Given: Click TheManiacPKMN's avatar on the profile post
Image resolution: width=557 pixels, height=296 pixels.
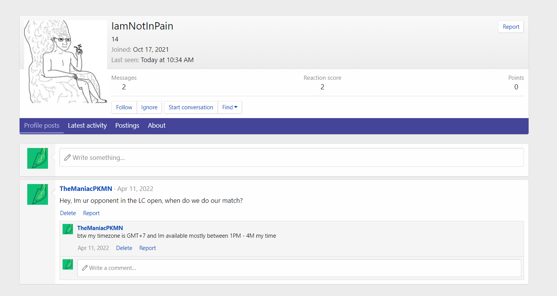Looking at the screenshot, I should (x=38, y=194).
